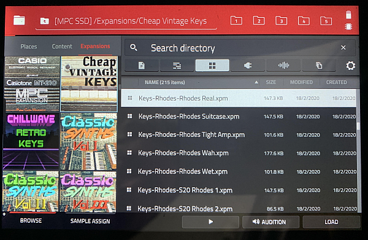Click the name sort arrow

(256, 82)
